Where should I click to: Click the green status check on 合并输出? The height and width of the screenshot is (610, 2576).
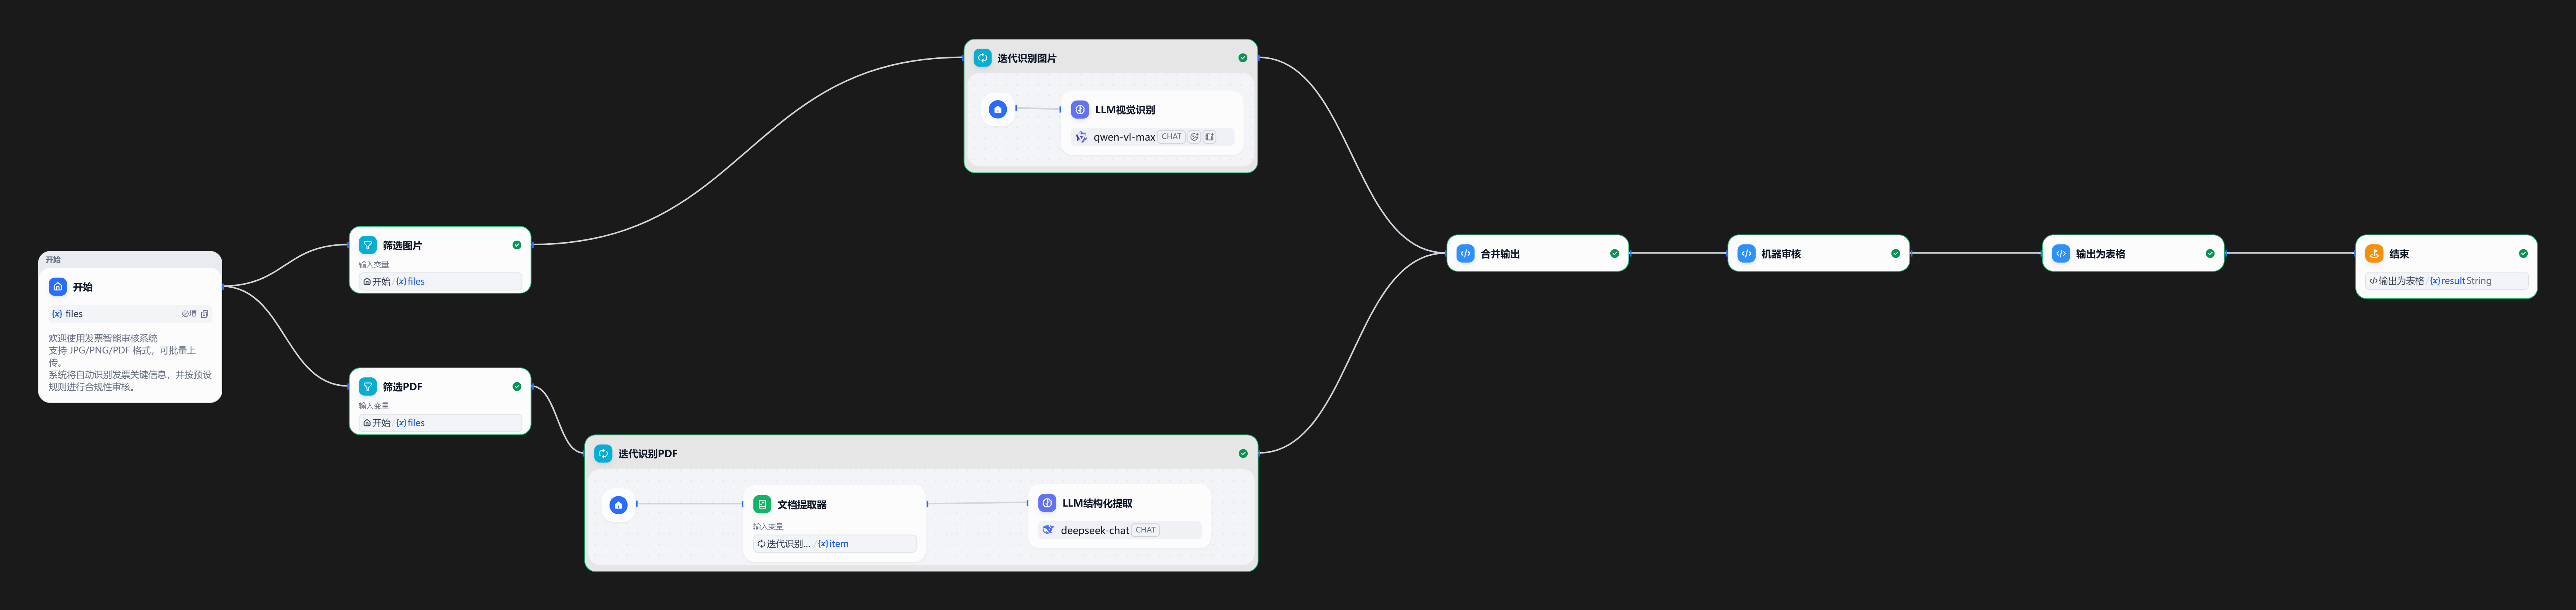(1615, 254)
